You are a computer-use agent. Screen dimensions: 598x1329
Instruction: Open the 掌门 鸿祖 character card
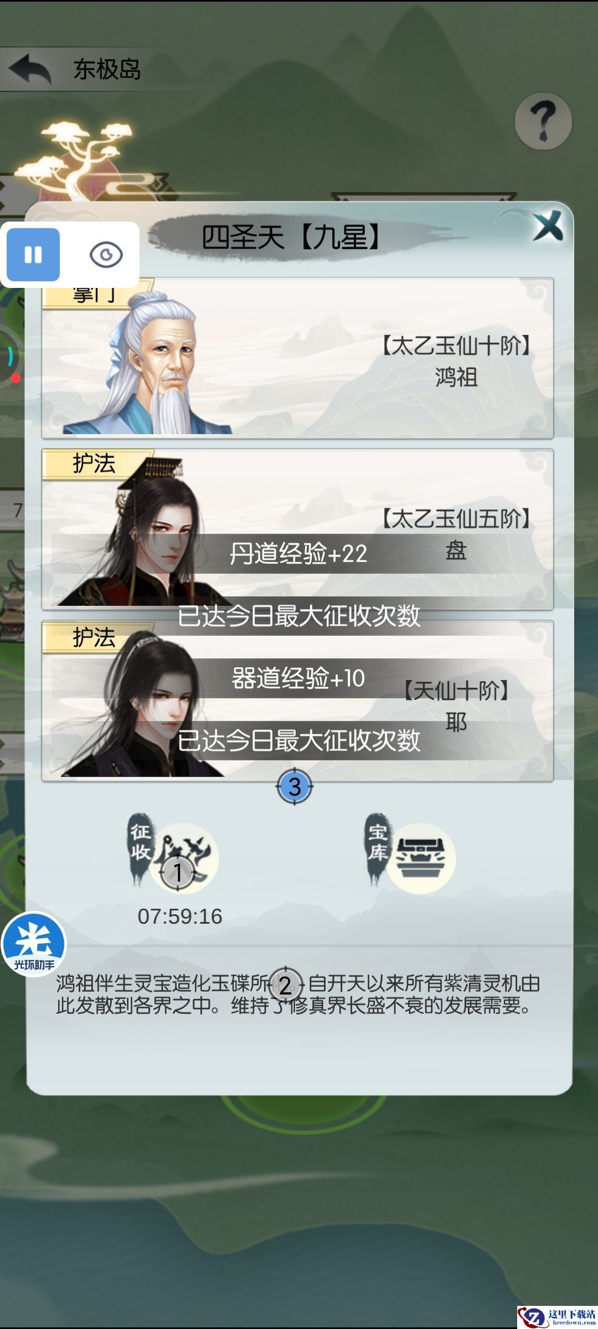297,358
